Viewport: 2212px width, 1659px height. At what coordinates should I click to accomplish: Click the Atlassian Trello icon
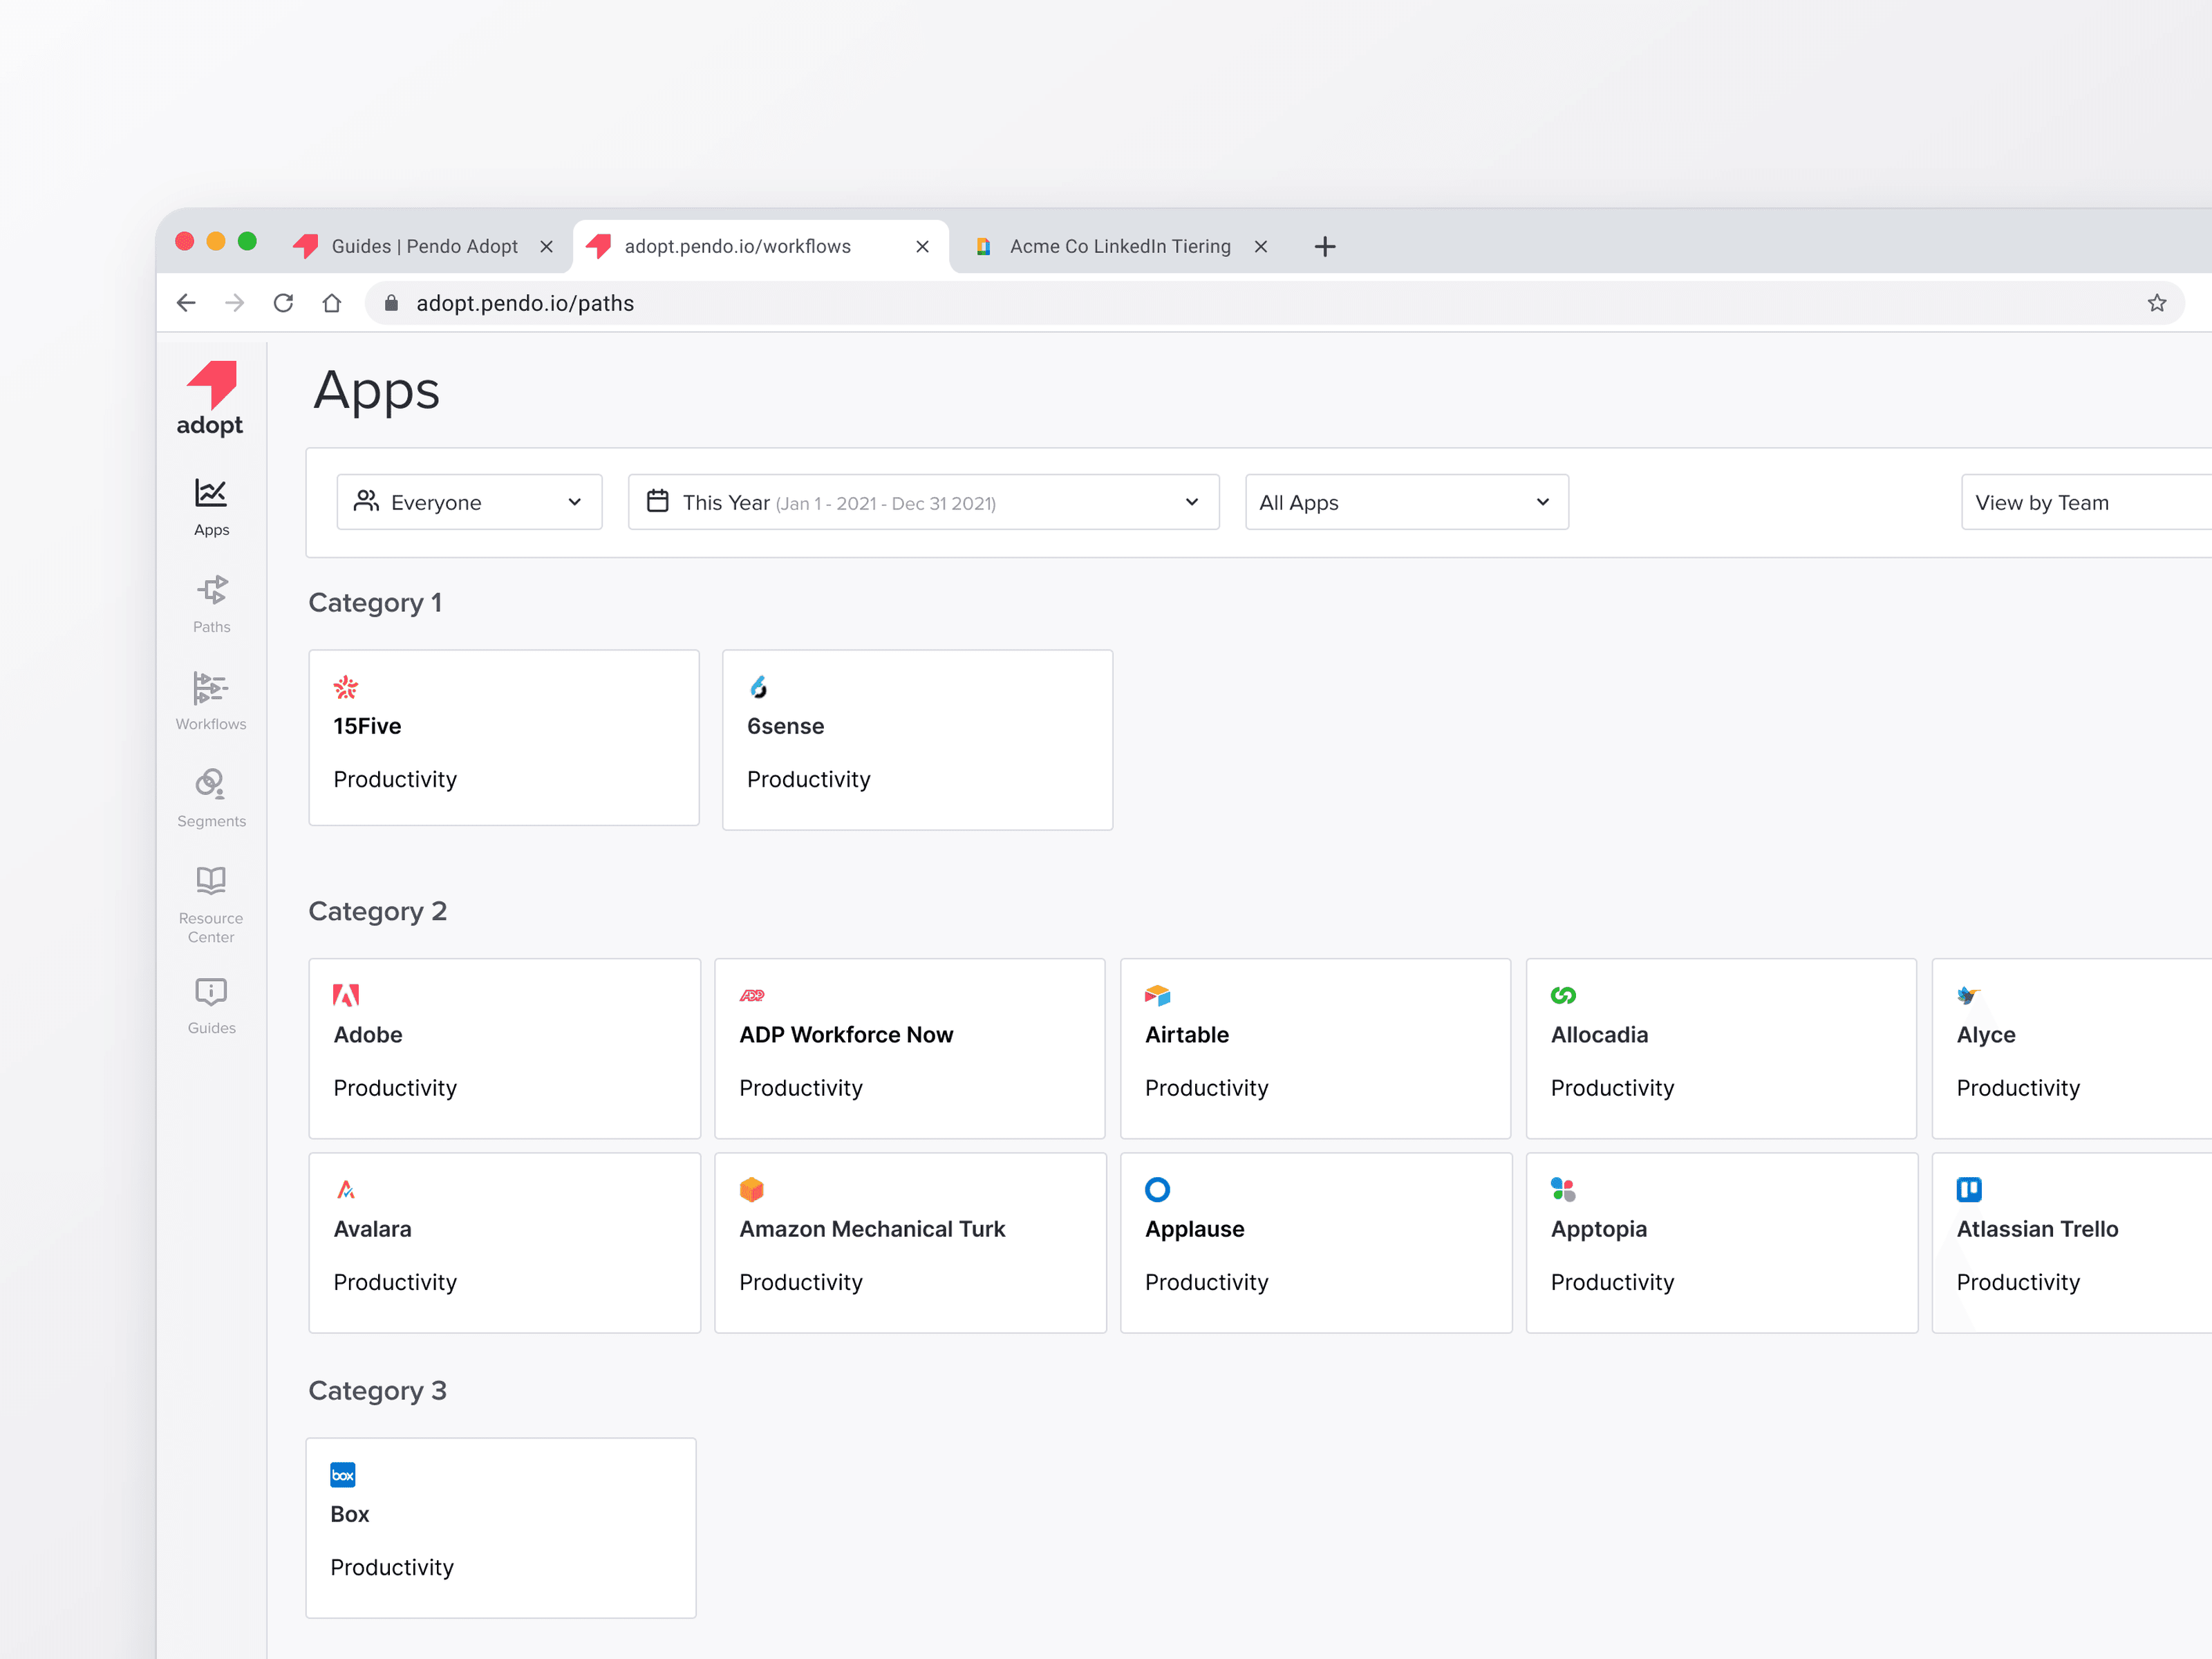1969,1189
